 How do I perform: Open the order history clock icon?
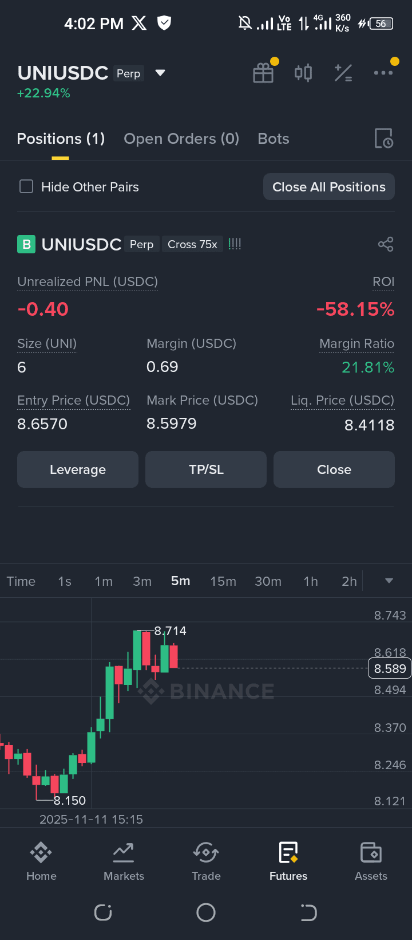pos(384,139)
